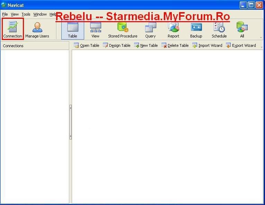
Task: Open the Stored Procedure section
Action: pos(123,30)
